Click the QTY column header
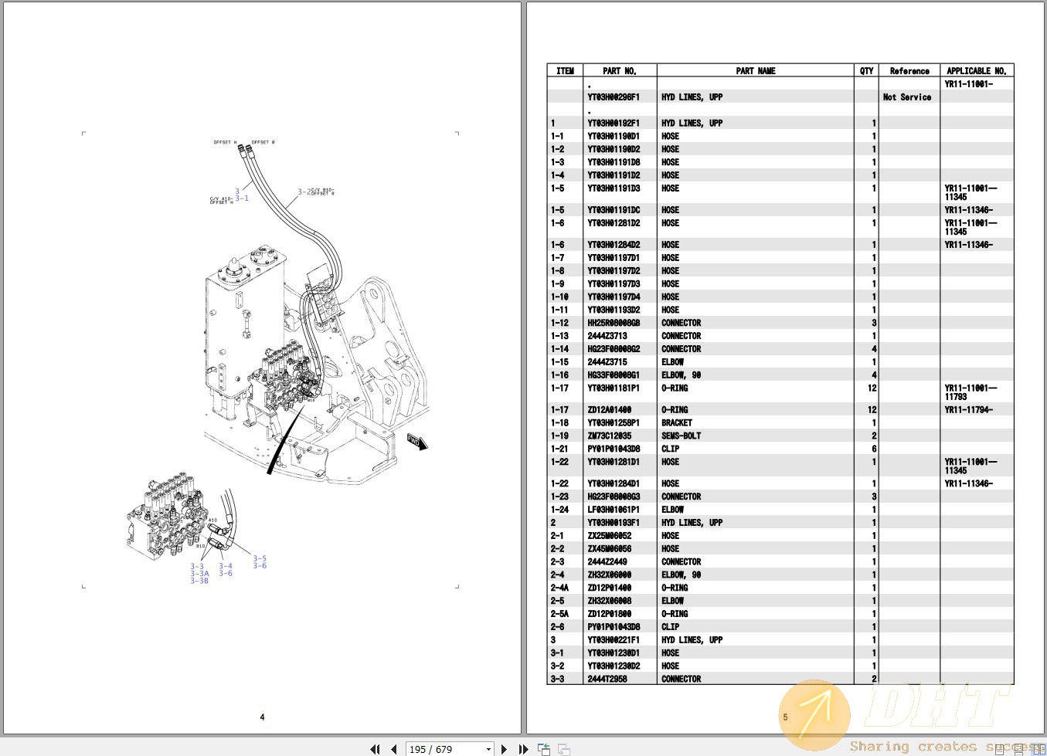Viewport: 1047px width, 756px height. click(866, 71)
